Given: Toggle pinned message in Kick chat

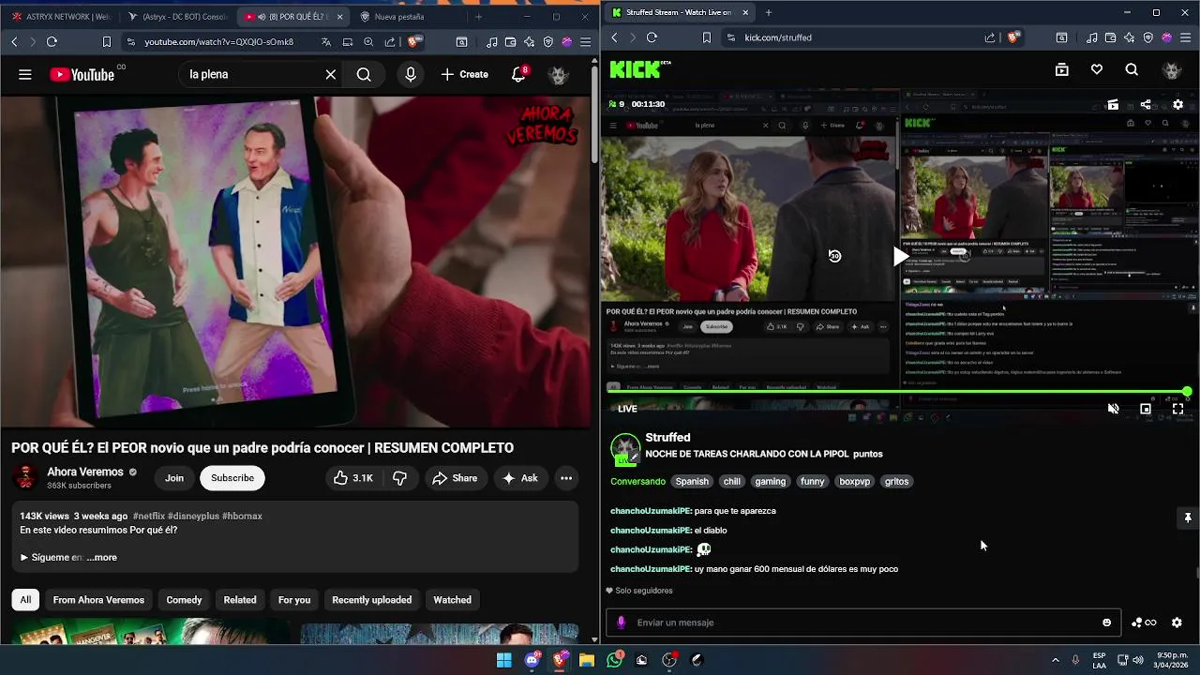Looking at the screenshot, I should [x=1188, y=517].
